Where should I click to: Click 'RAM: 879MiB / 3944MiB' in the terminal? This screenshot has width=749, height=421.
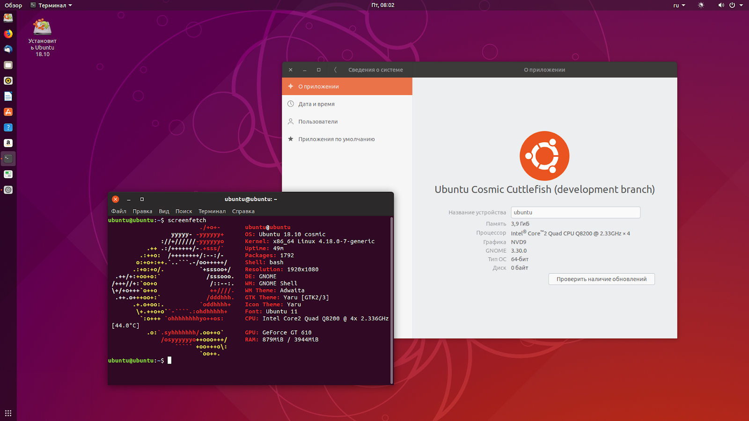click(x=282, y=340)
